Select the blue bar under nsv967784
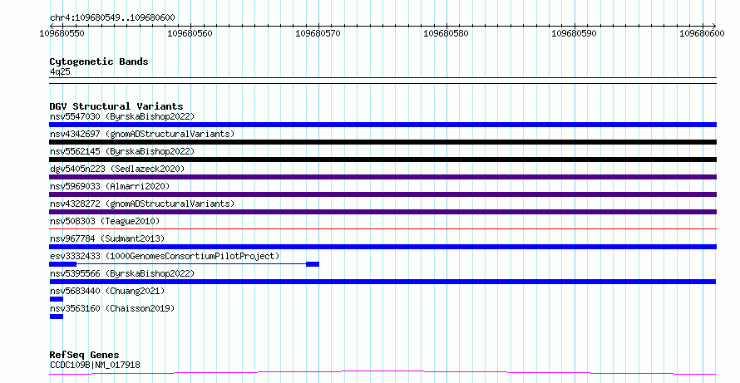Image resolution: width=740 pixels, height=383 pixels. (x=382, y=247)
